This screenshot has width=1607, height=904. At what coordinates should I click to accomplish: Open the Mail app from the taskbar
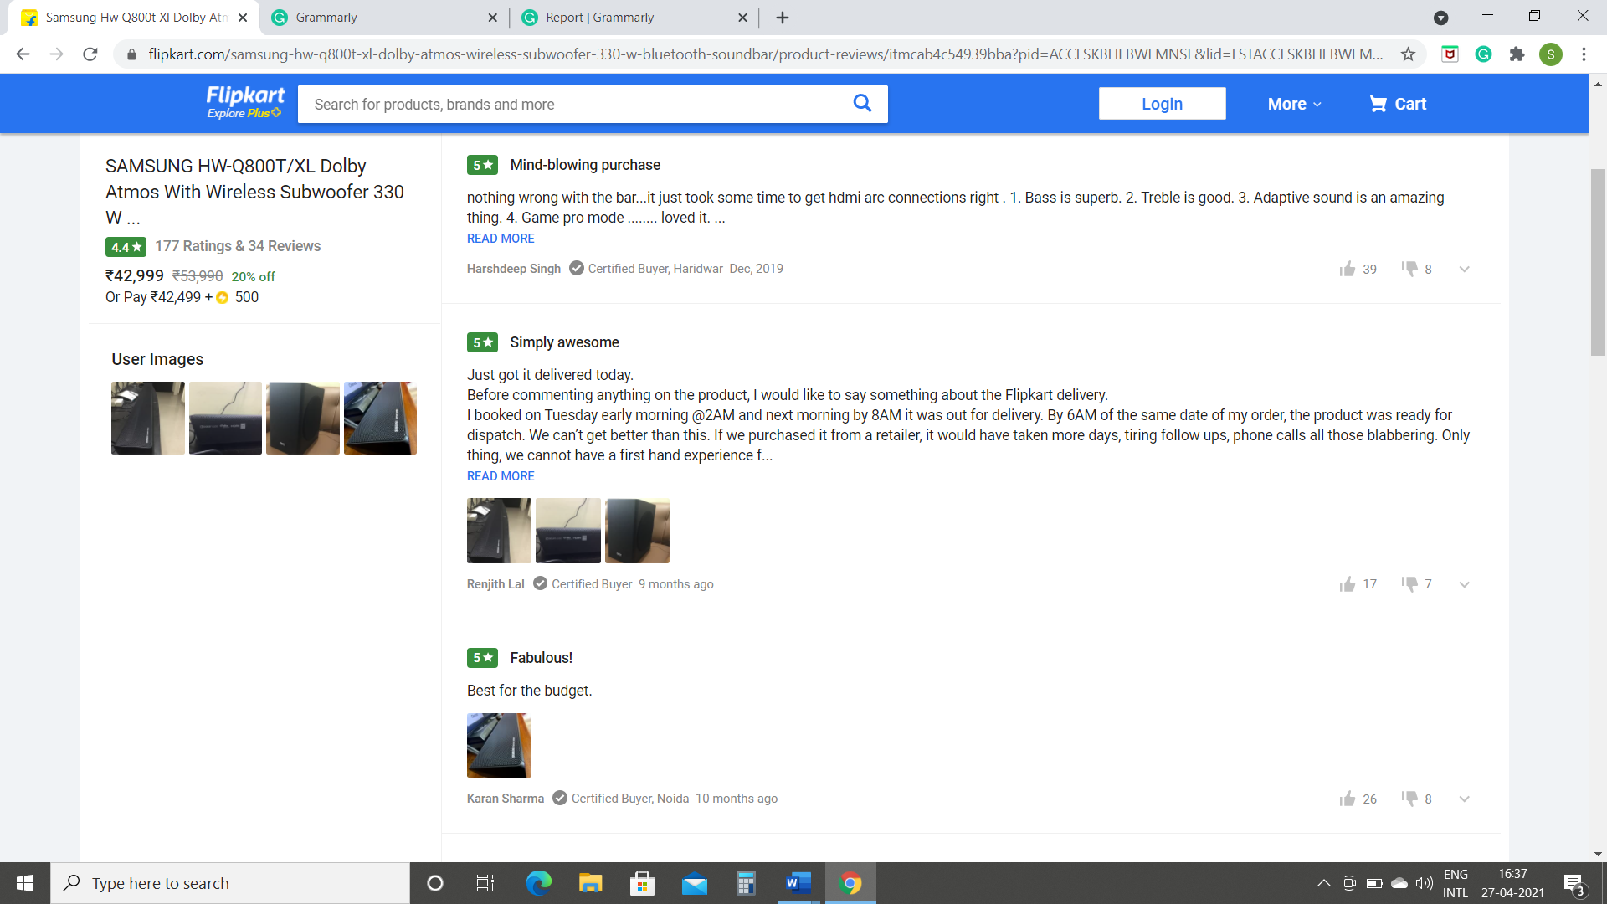click(694, 883)
